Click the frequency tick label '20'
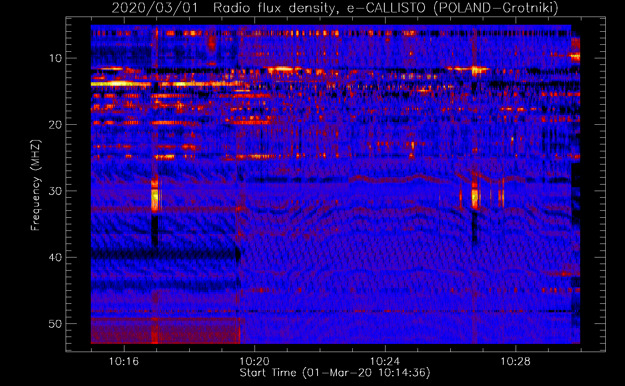This screenshot has height=386, width=625. click(55, 125)
